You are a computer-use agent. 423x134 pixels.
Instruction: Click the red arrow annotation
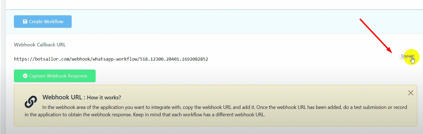point(376,35)
